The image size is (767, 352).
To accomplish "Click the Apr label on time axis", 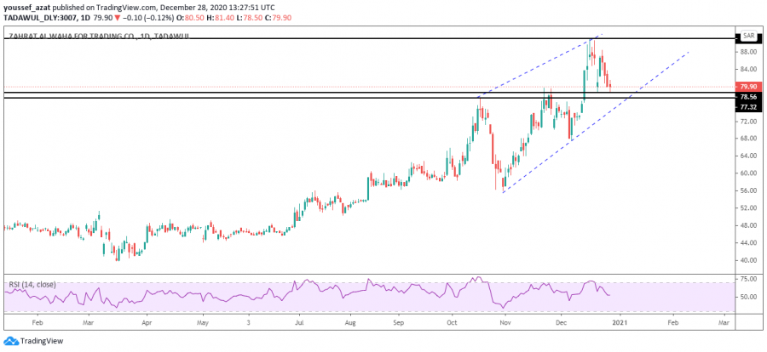I will 147,323.
